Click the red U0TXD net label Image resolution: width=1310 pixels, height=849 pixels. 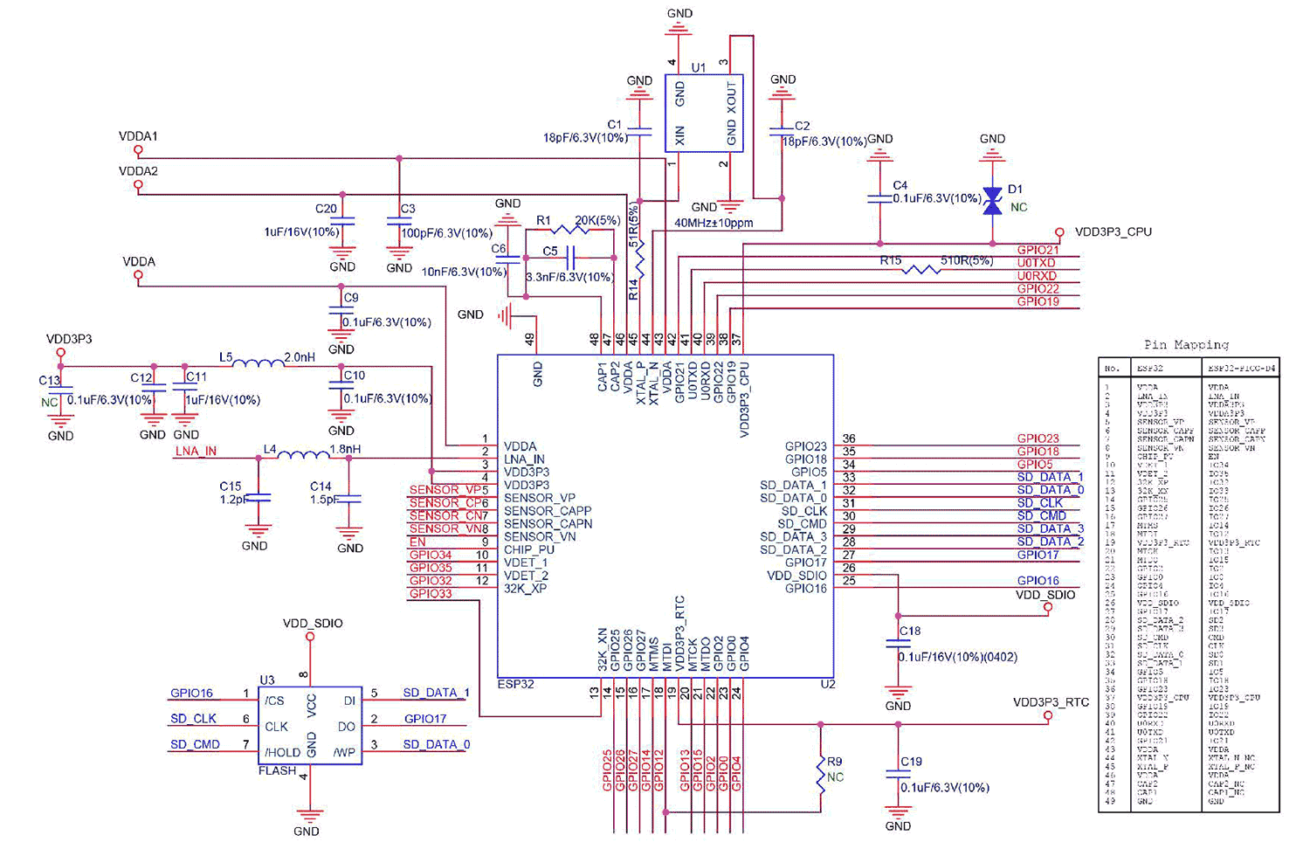pyautogui.click(x=1037, y=263)
